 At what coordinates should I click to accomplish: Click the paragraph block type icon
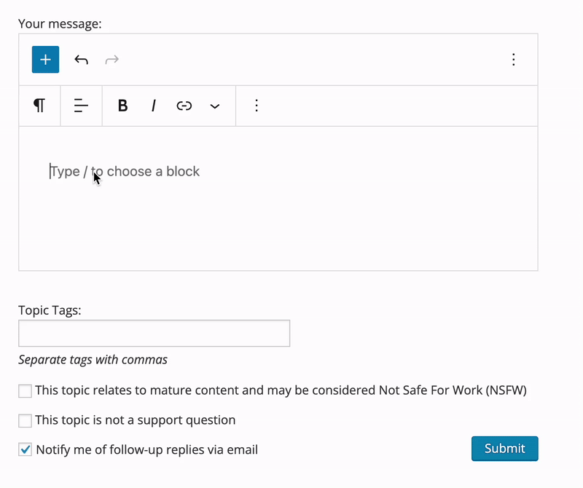[x=39, y=105]
